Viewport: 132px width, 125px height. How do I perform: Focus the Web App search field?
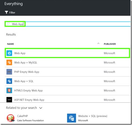[67, 24]
